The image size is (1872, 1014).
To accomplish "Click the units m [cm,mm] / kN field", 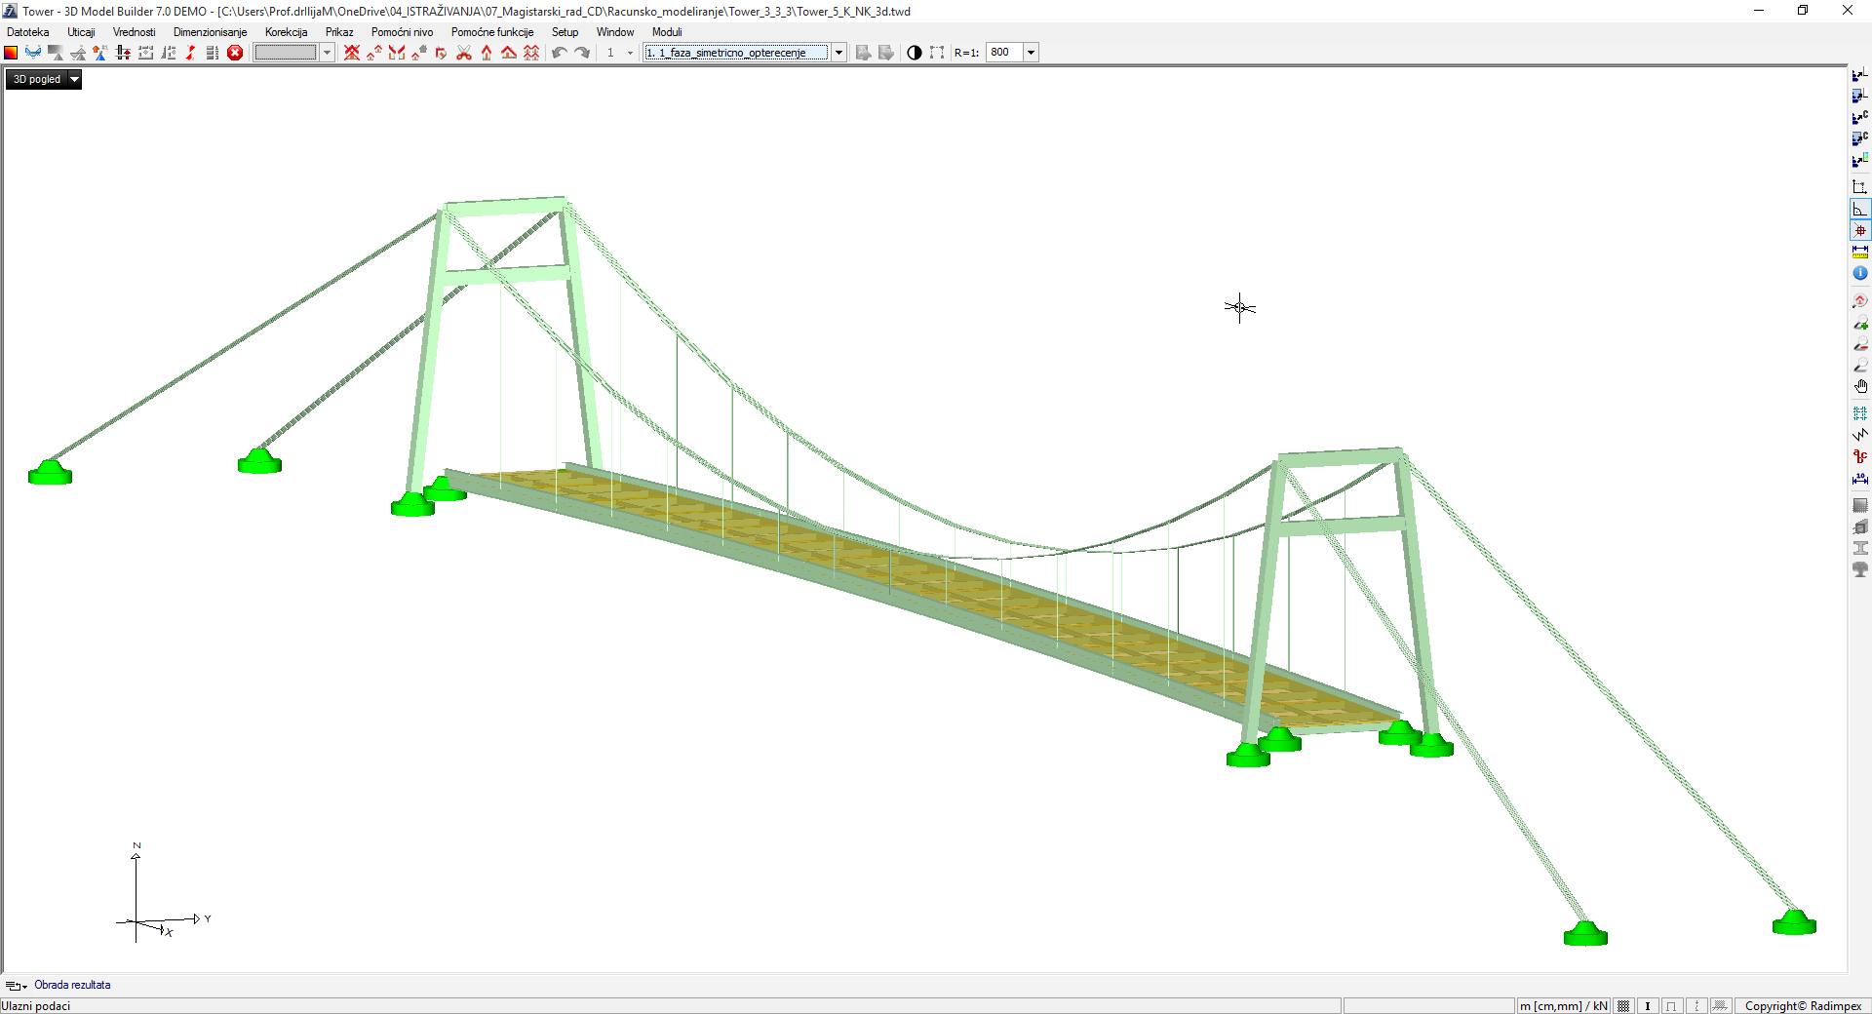I will (1562, 1006).
